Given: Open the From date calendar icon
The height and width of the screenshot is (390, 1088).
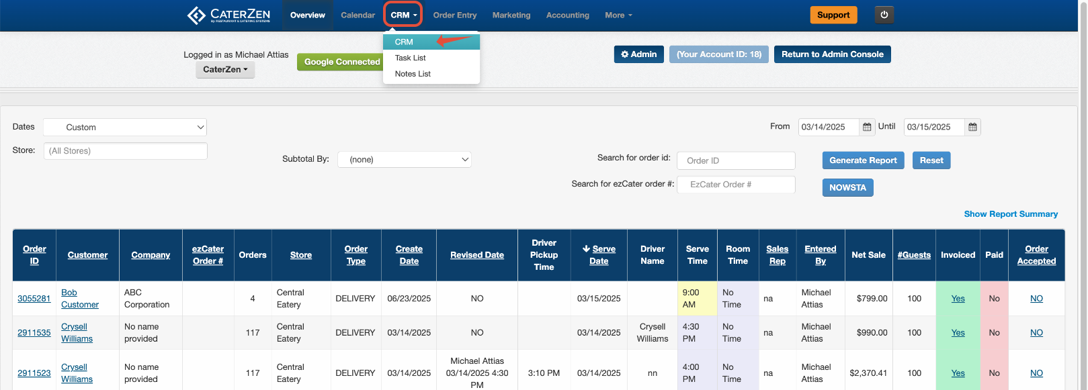Looking at the screenshot, I should pyautogui.click(x=867, y=127).
